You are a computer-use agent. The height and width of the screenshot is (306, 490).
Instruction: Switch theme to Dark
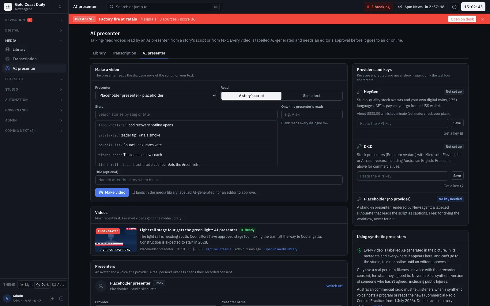43,285
